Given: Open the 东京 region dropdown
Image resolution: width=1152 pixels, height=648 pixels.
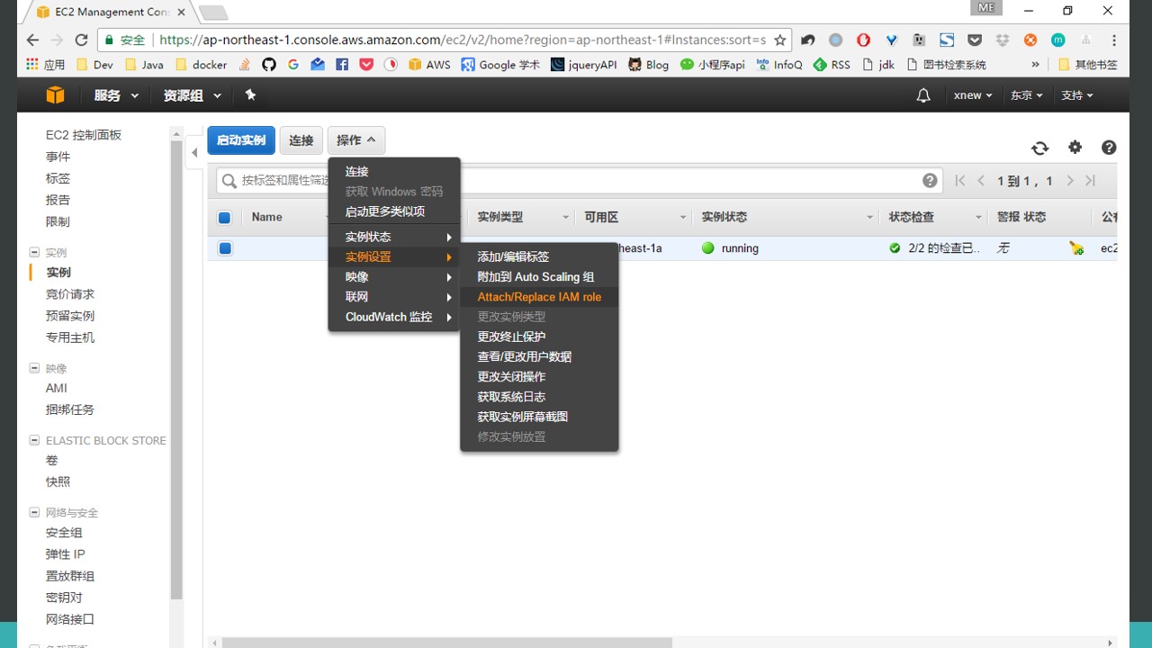Looking at the screenshot, I should point(1026,95).
